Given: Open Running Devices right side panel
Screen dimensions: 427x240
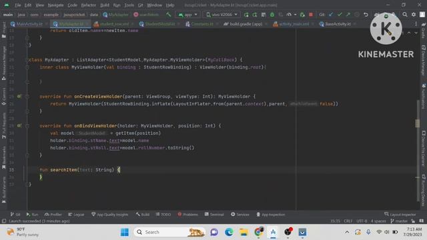Looking at the screenshot, I should coord(424,190).
